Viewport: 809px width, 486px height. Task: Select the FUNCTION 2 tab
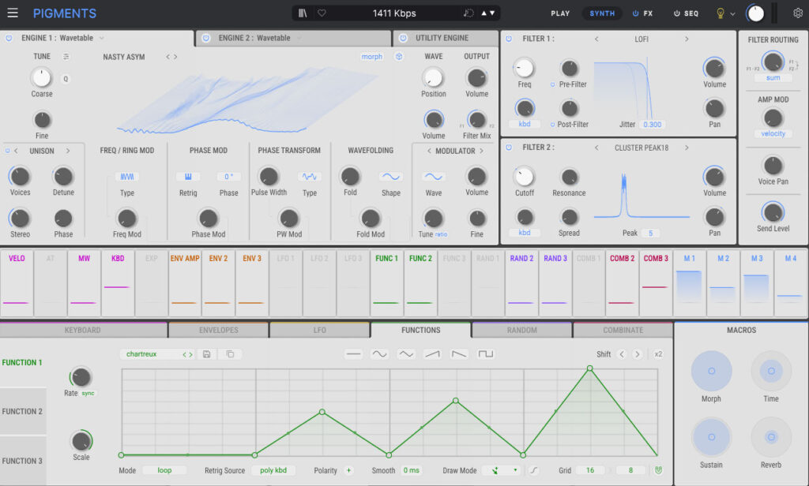pos(23,411)
